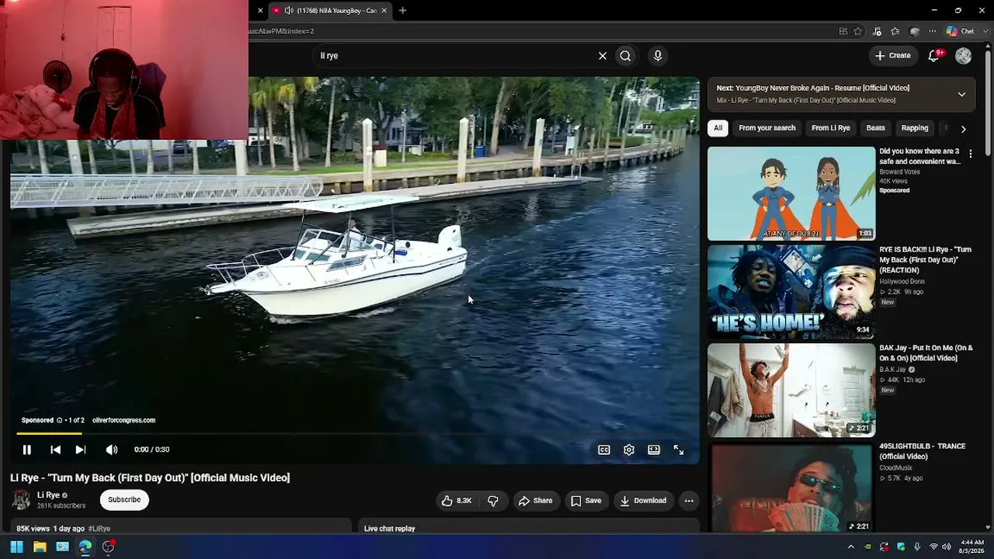Screen dimensions: 994x559
Task: Switch to the NBA YoungBoy browser tab
Action: click(330, 11)
